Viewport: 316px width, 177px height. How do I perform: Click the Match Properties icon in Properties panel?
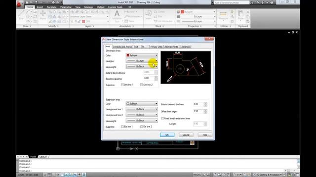click(178, 12)
